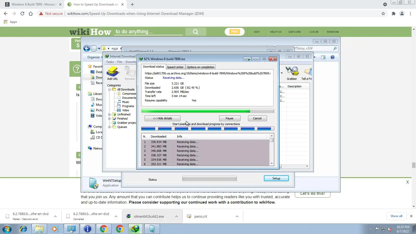This screenshot has height=234, width=416.
Task: Open the IDM Tasks menu
Action: point(110,62)
